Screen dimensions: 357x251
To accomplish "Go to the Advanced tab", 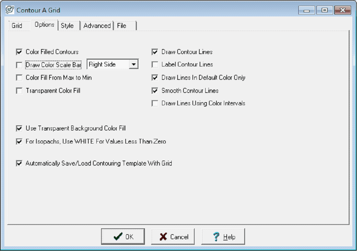I will click(97, 26).
